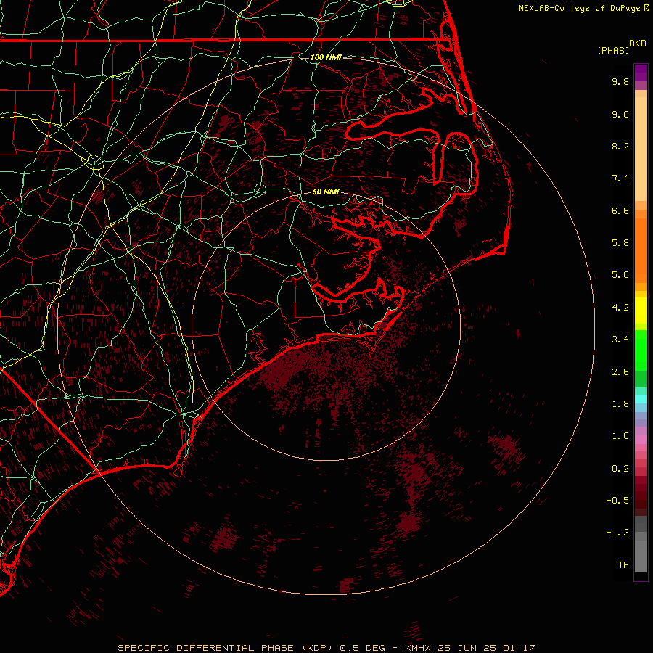Click the 1.8 scale value

(620, 404)
